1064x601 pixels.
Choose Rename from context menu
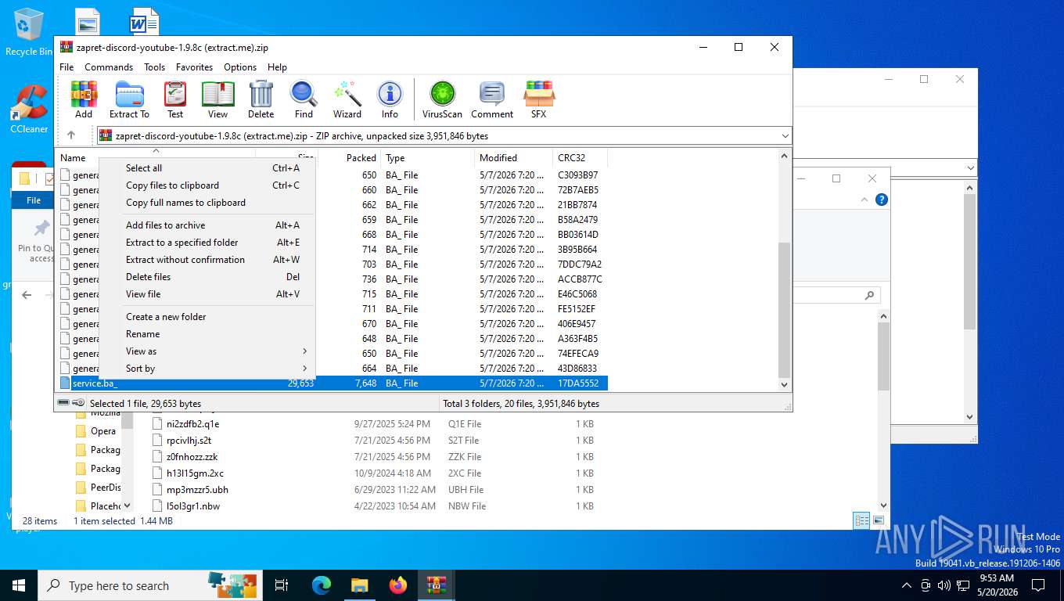[x=207, y=334]
